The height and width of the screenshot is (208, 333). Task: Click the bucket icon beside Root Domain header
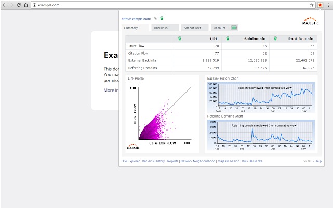[275, 38]
